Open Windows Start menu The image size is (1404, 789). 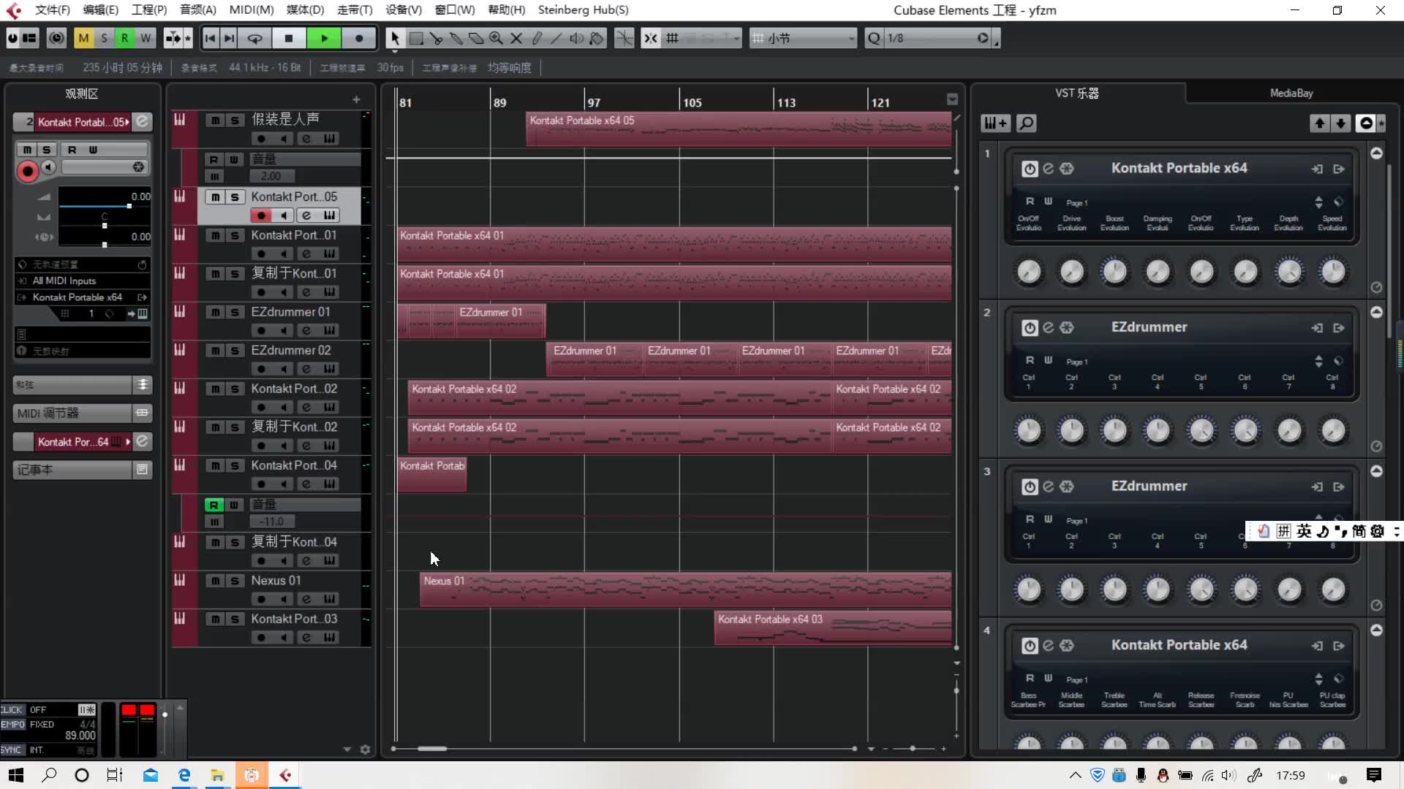(x=16, y=775)
